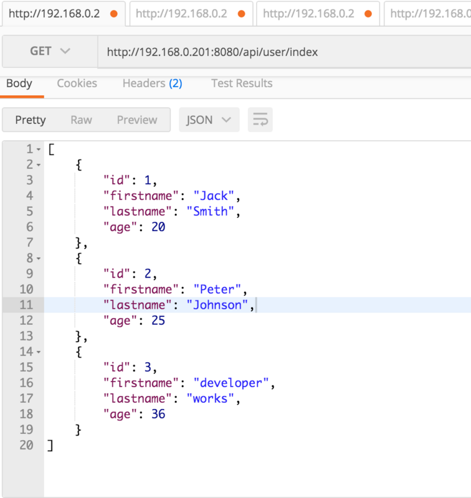Viewport: 471px width, 498px height.
Task: Click line number 7 in the gutter
Action: pos(29,243)
